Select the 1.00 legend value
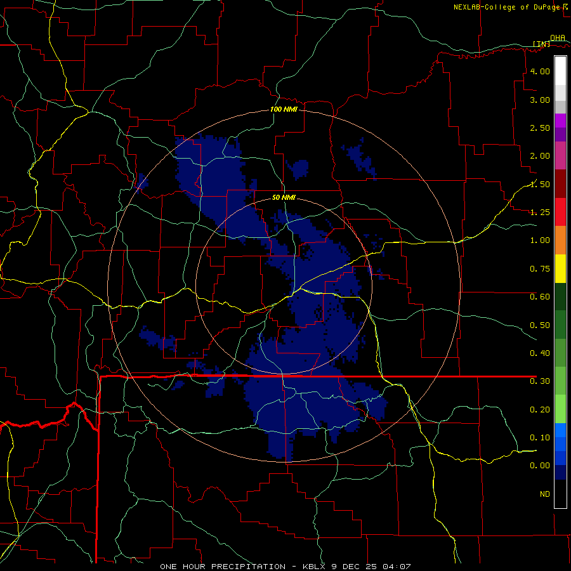Viewport: 571px width, 571px height. pos(540,240)
